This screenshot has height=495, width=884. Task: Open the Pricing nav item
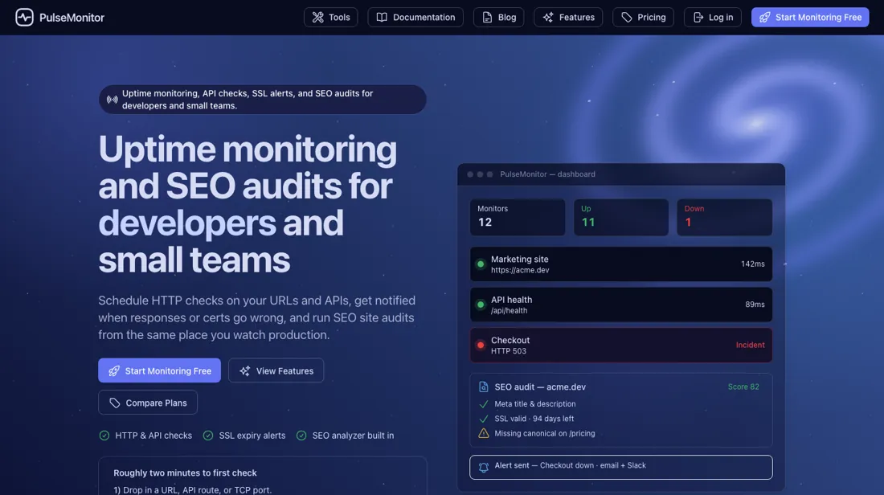[643, 18]
